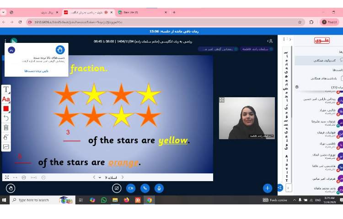Screen dimensions: 343x219
Task: Reload the page in Chrome
Action: 20,22
